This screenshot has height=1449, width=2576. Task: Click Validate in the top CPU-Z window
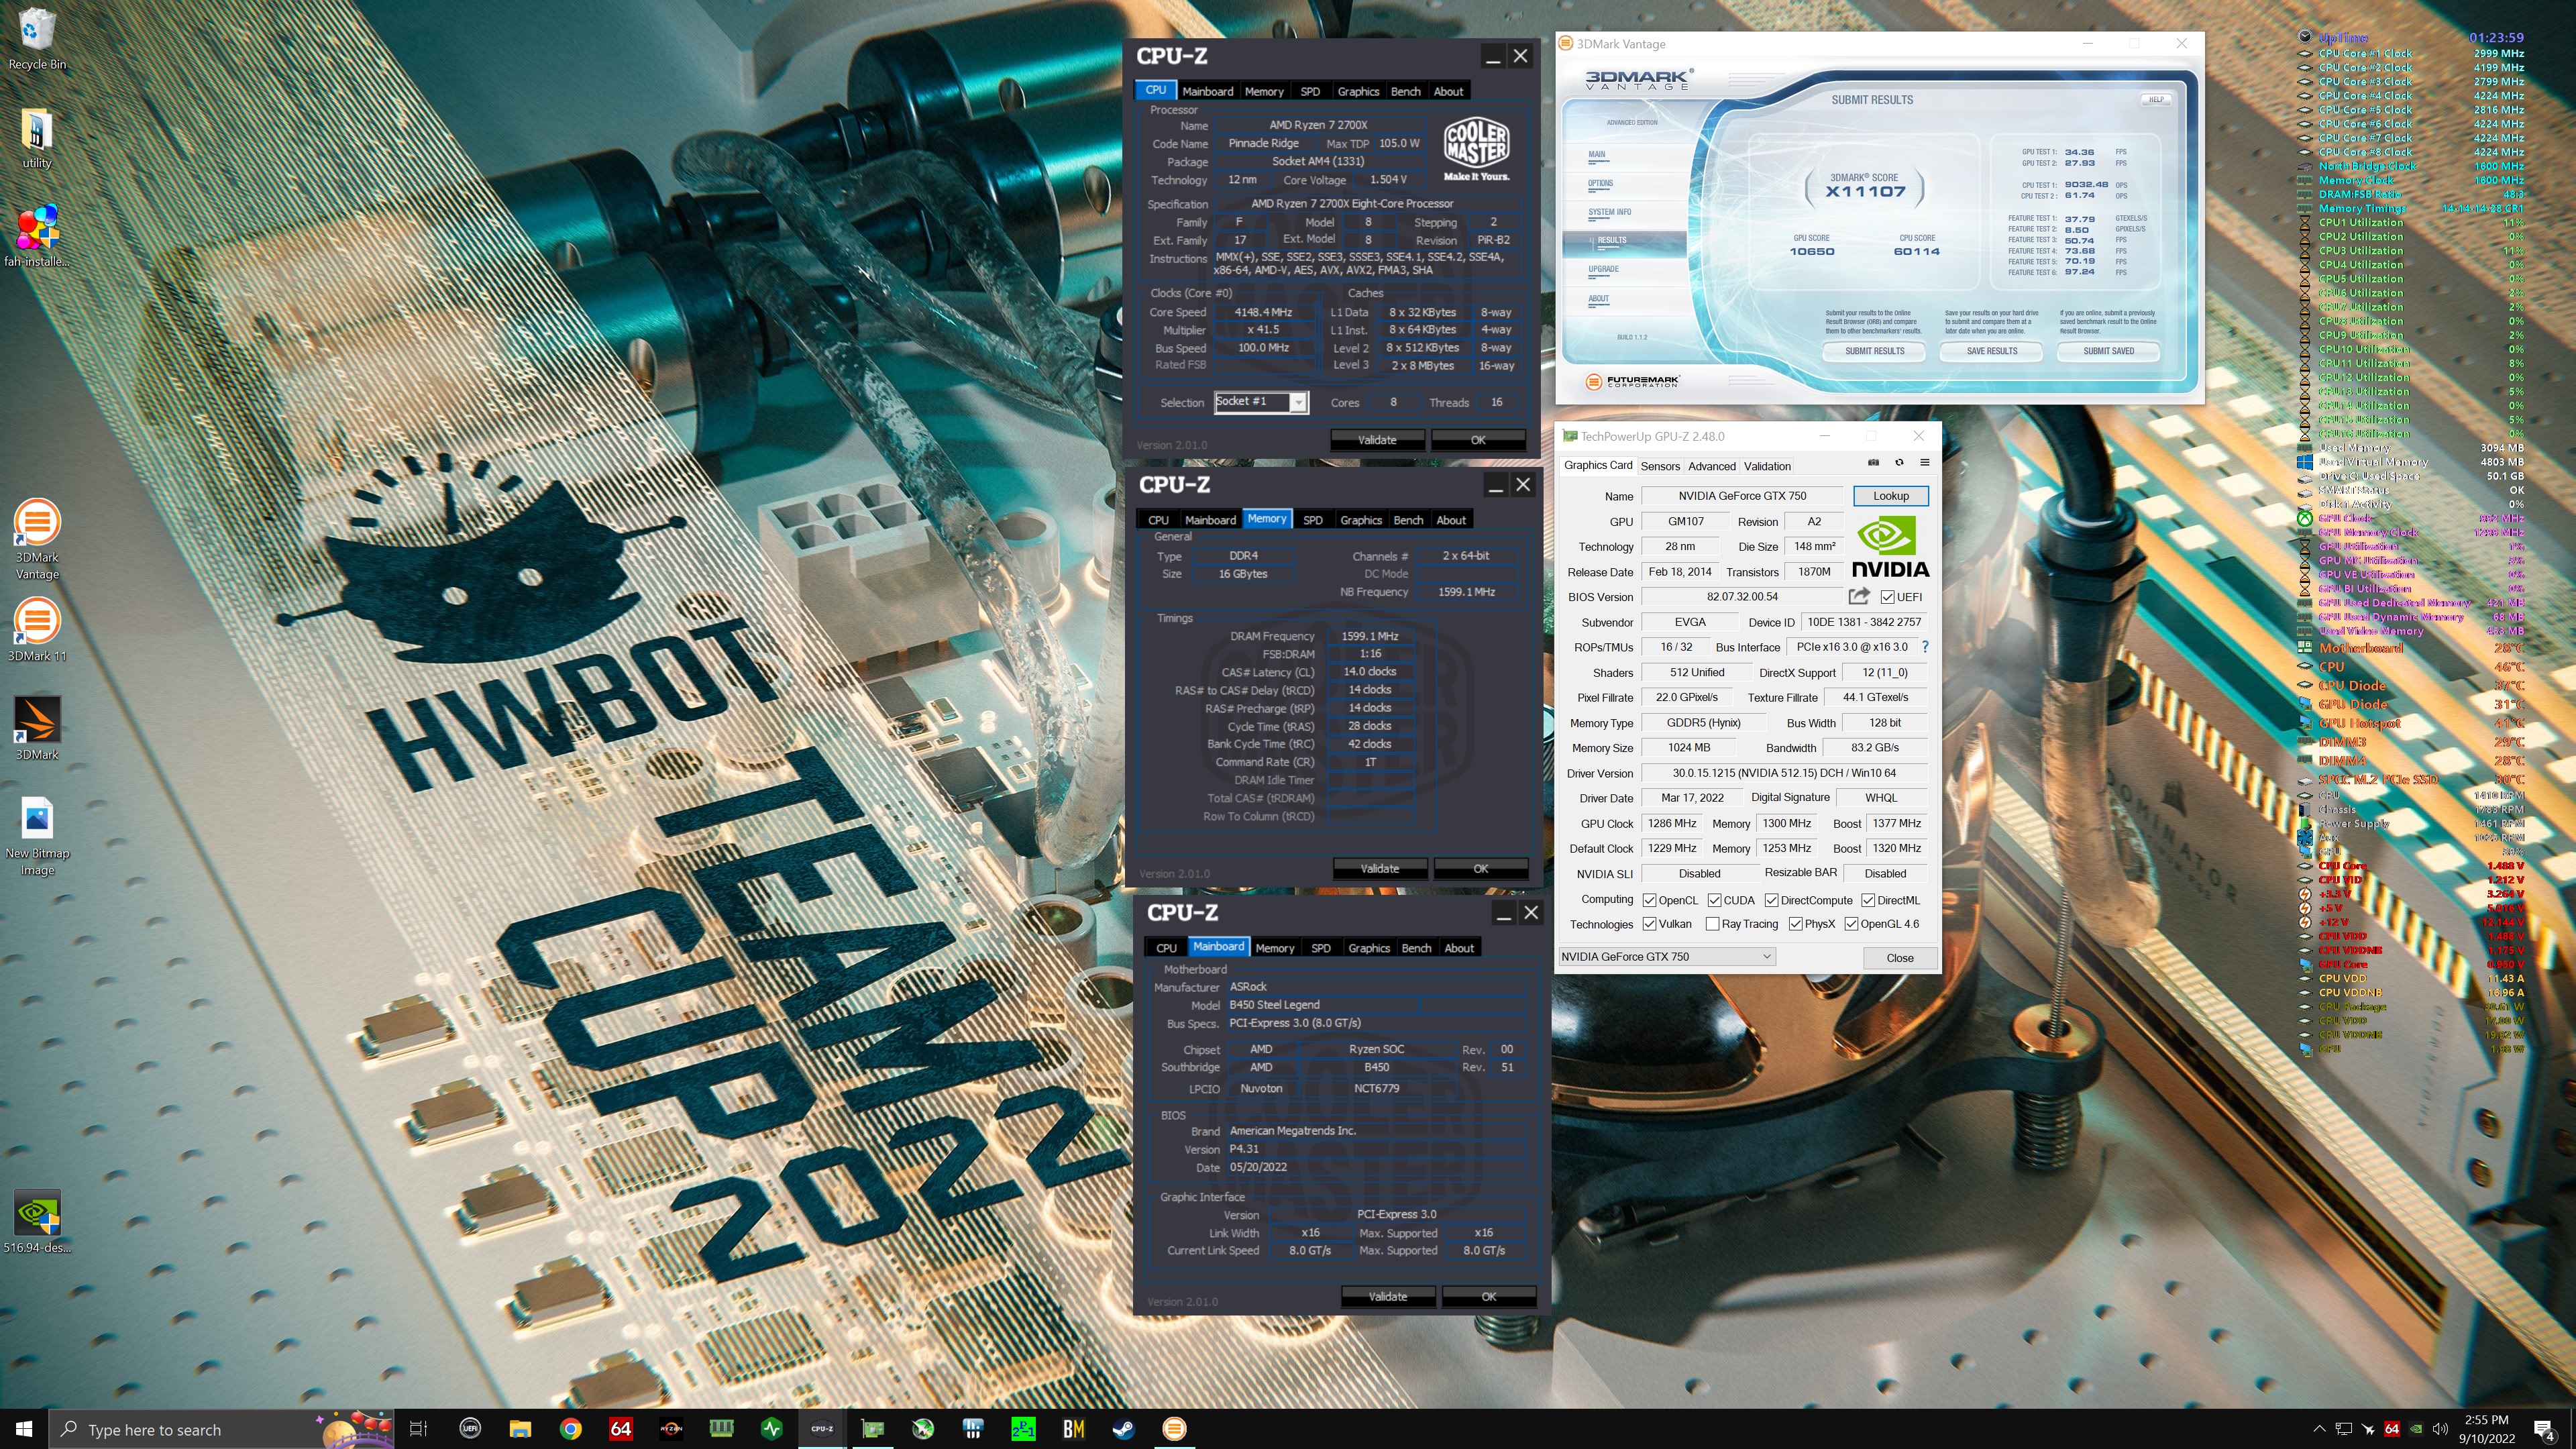(x=1377, y=440)
